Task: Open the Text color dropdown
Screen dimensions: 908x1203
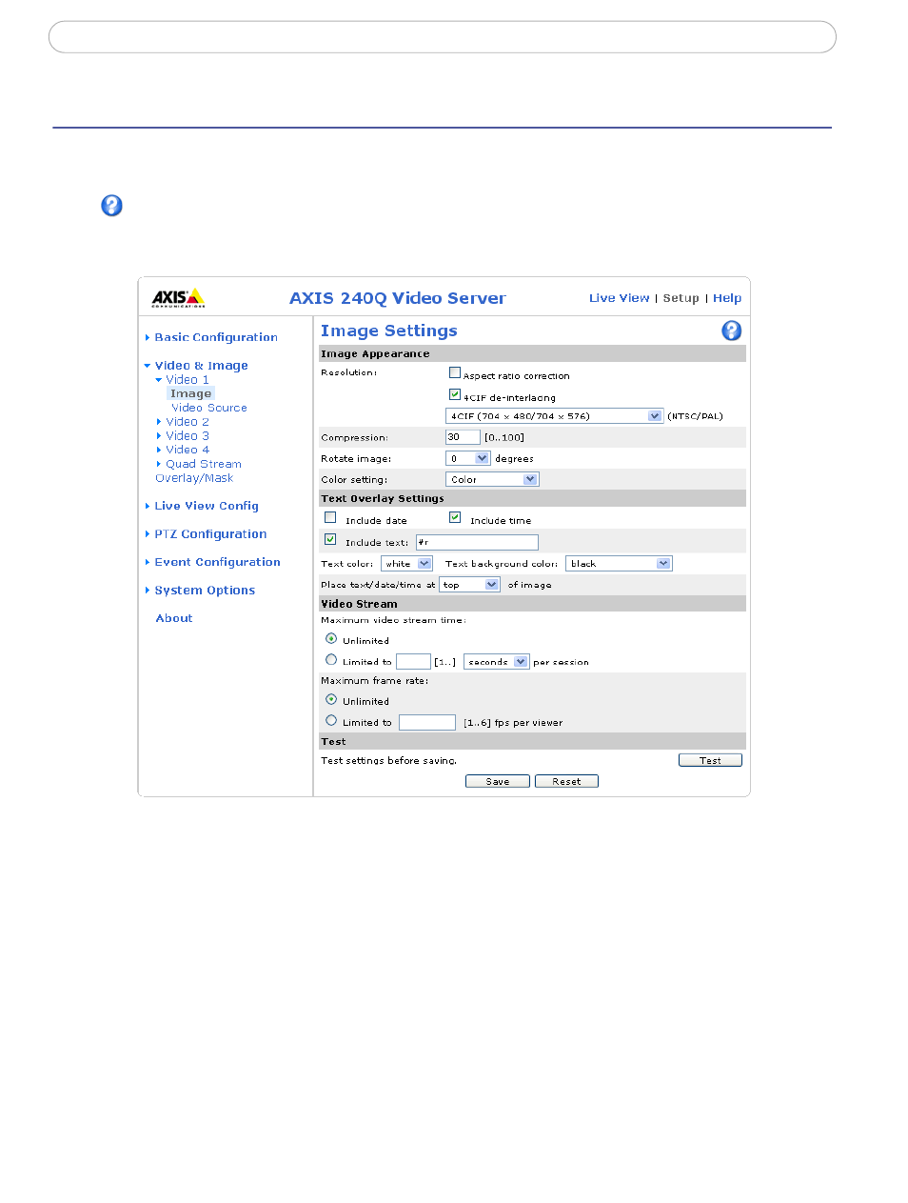Action: point(406,564)
